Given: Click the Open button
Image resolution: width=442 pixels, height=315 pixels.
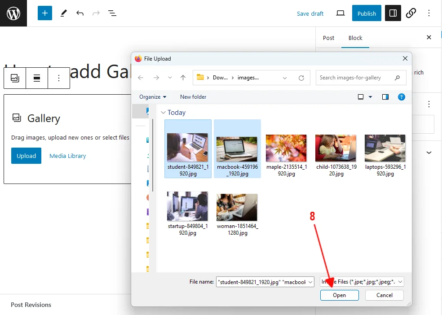Looking at the screenshot, I should point(339,295).
